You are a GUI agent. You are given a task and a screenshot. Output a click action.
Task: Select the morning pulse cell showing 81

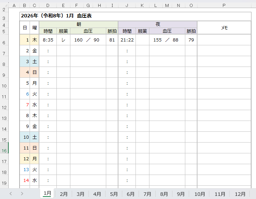(112, 40)
